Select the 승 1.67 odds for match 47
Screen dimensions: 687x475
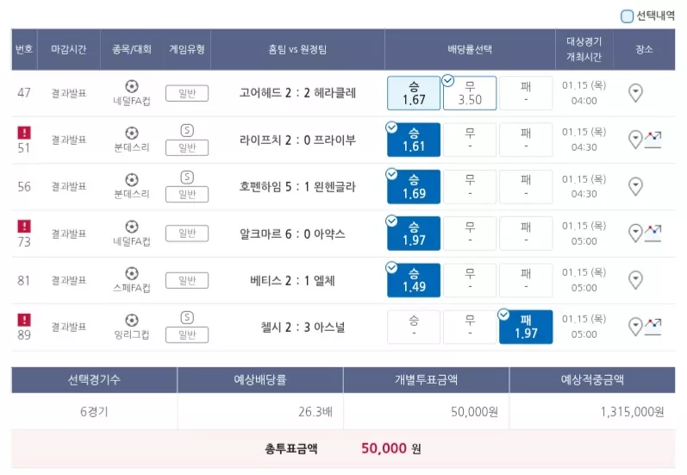click(x=414, y=93)
